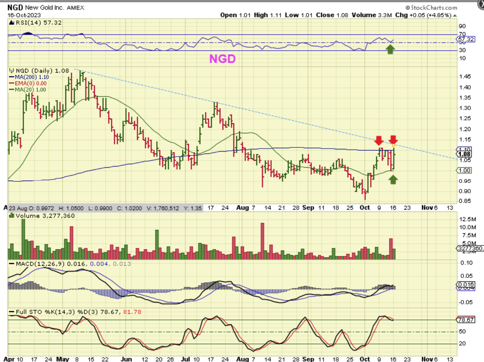
Task: Click the 1.45 price axis label
Action: [465, 77]
